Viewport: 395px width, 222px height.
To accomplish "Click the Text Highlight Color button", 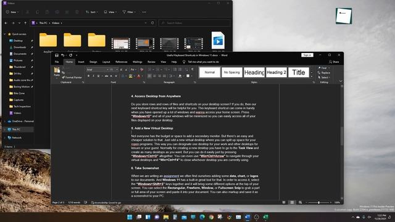I will [130, 76].
